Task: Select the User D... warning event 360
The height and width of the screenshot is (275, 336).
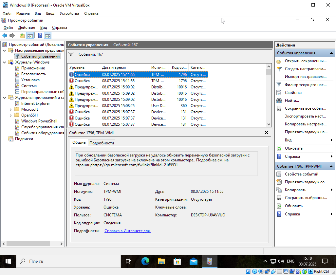Action: [x=138, y=106]
